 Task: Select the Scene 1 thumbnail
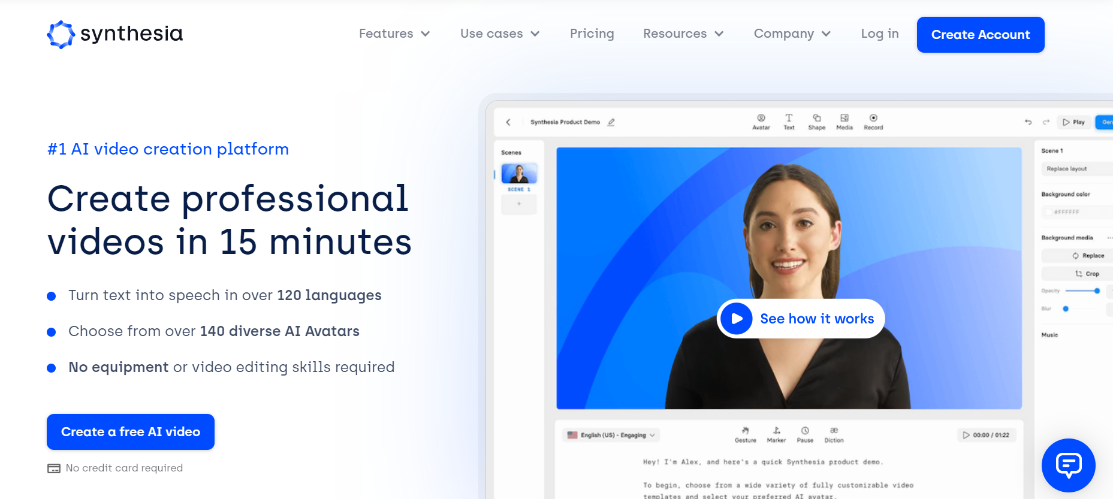click(519, 174)
